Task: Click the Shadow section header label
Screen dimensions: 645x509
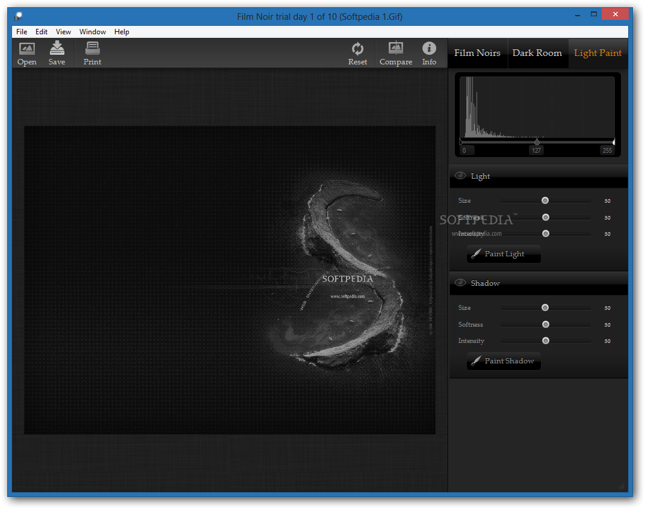Action: [x=486, y=283]
